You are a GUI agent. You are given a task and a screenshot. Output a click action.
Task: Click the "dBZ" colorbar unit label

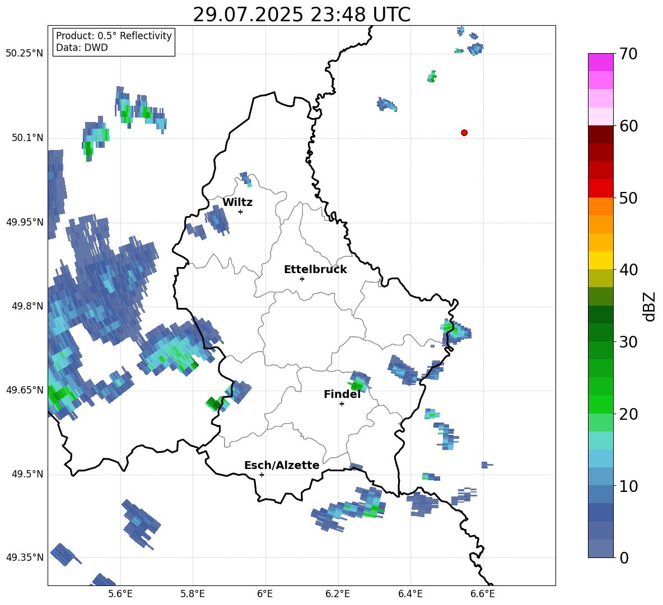(x=650, y=306)
